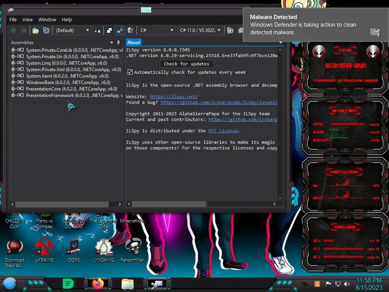Click the Reload all assemblies icon
This screenshot has height=292, width=389.
pyautogui.click(x=46, y=30)
